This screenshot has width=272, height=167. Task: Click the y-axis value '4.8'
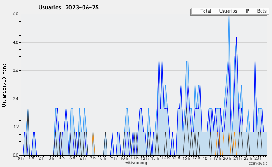point(15,42)
